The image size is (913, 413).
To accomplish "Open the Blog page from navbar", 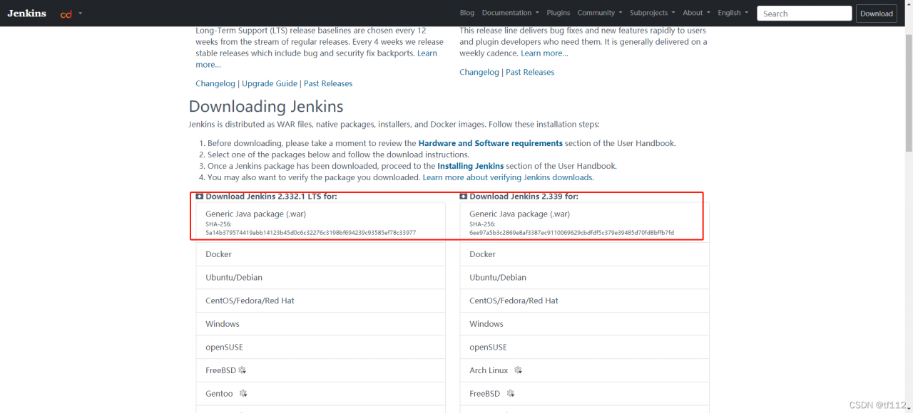I will pyautogui.click(x=467, y=13).
